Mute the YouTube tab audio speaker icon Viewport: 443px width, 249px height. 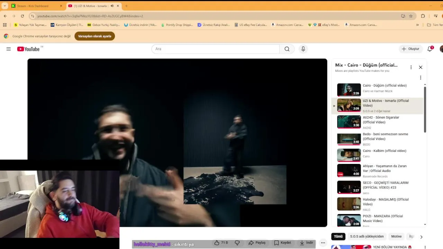(x=112, y=6)
